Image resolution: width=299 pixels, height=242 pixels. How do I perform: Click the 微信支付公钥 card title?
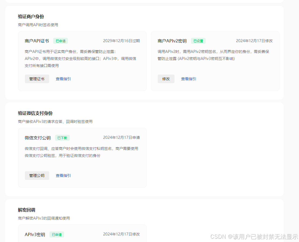tap(38, 138)
